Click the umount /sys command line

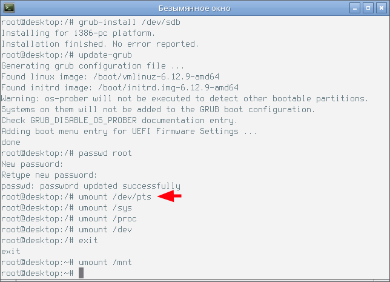[x=67, y=208]
